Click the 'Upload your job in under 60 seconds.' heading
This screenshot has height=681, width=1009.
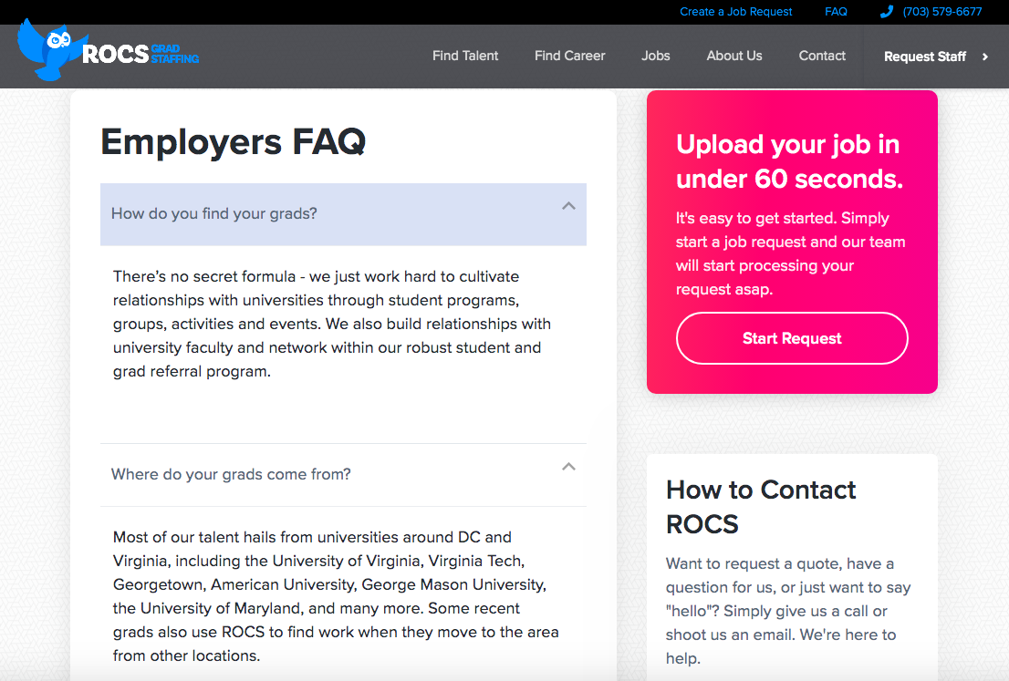(x=789, y=161)
